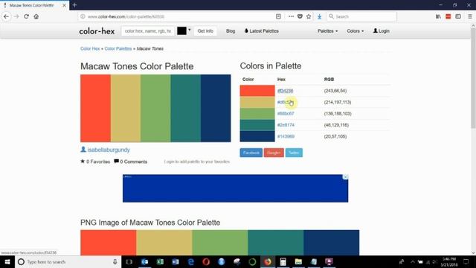This screenshot has width=476, height=268.
Task: Open Outlook from the taskbar
Action: (145, 261)
